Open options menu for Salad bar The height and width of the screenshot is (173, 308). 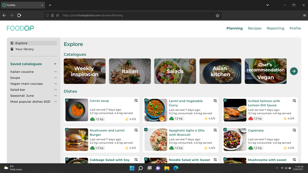pos(55,90)
